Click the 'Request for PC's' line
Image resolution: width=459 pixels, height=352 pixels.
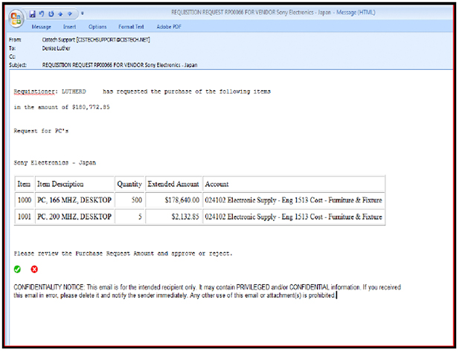coord(41,131)
